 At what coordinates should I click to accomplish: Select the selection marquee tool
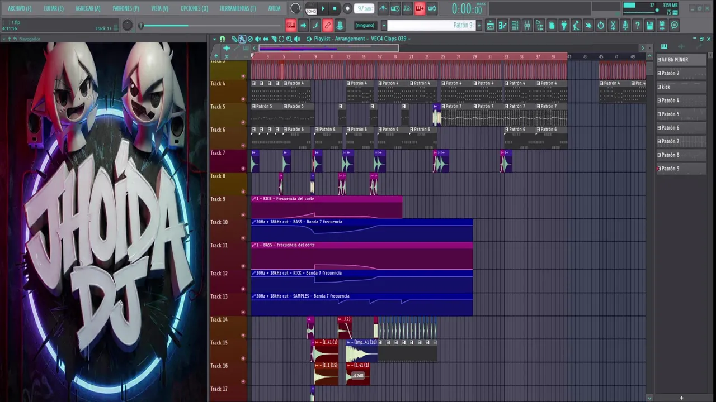tap(281, 39)
